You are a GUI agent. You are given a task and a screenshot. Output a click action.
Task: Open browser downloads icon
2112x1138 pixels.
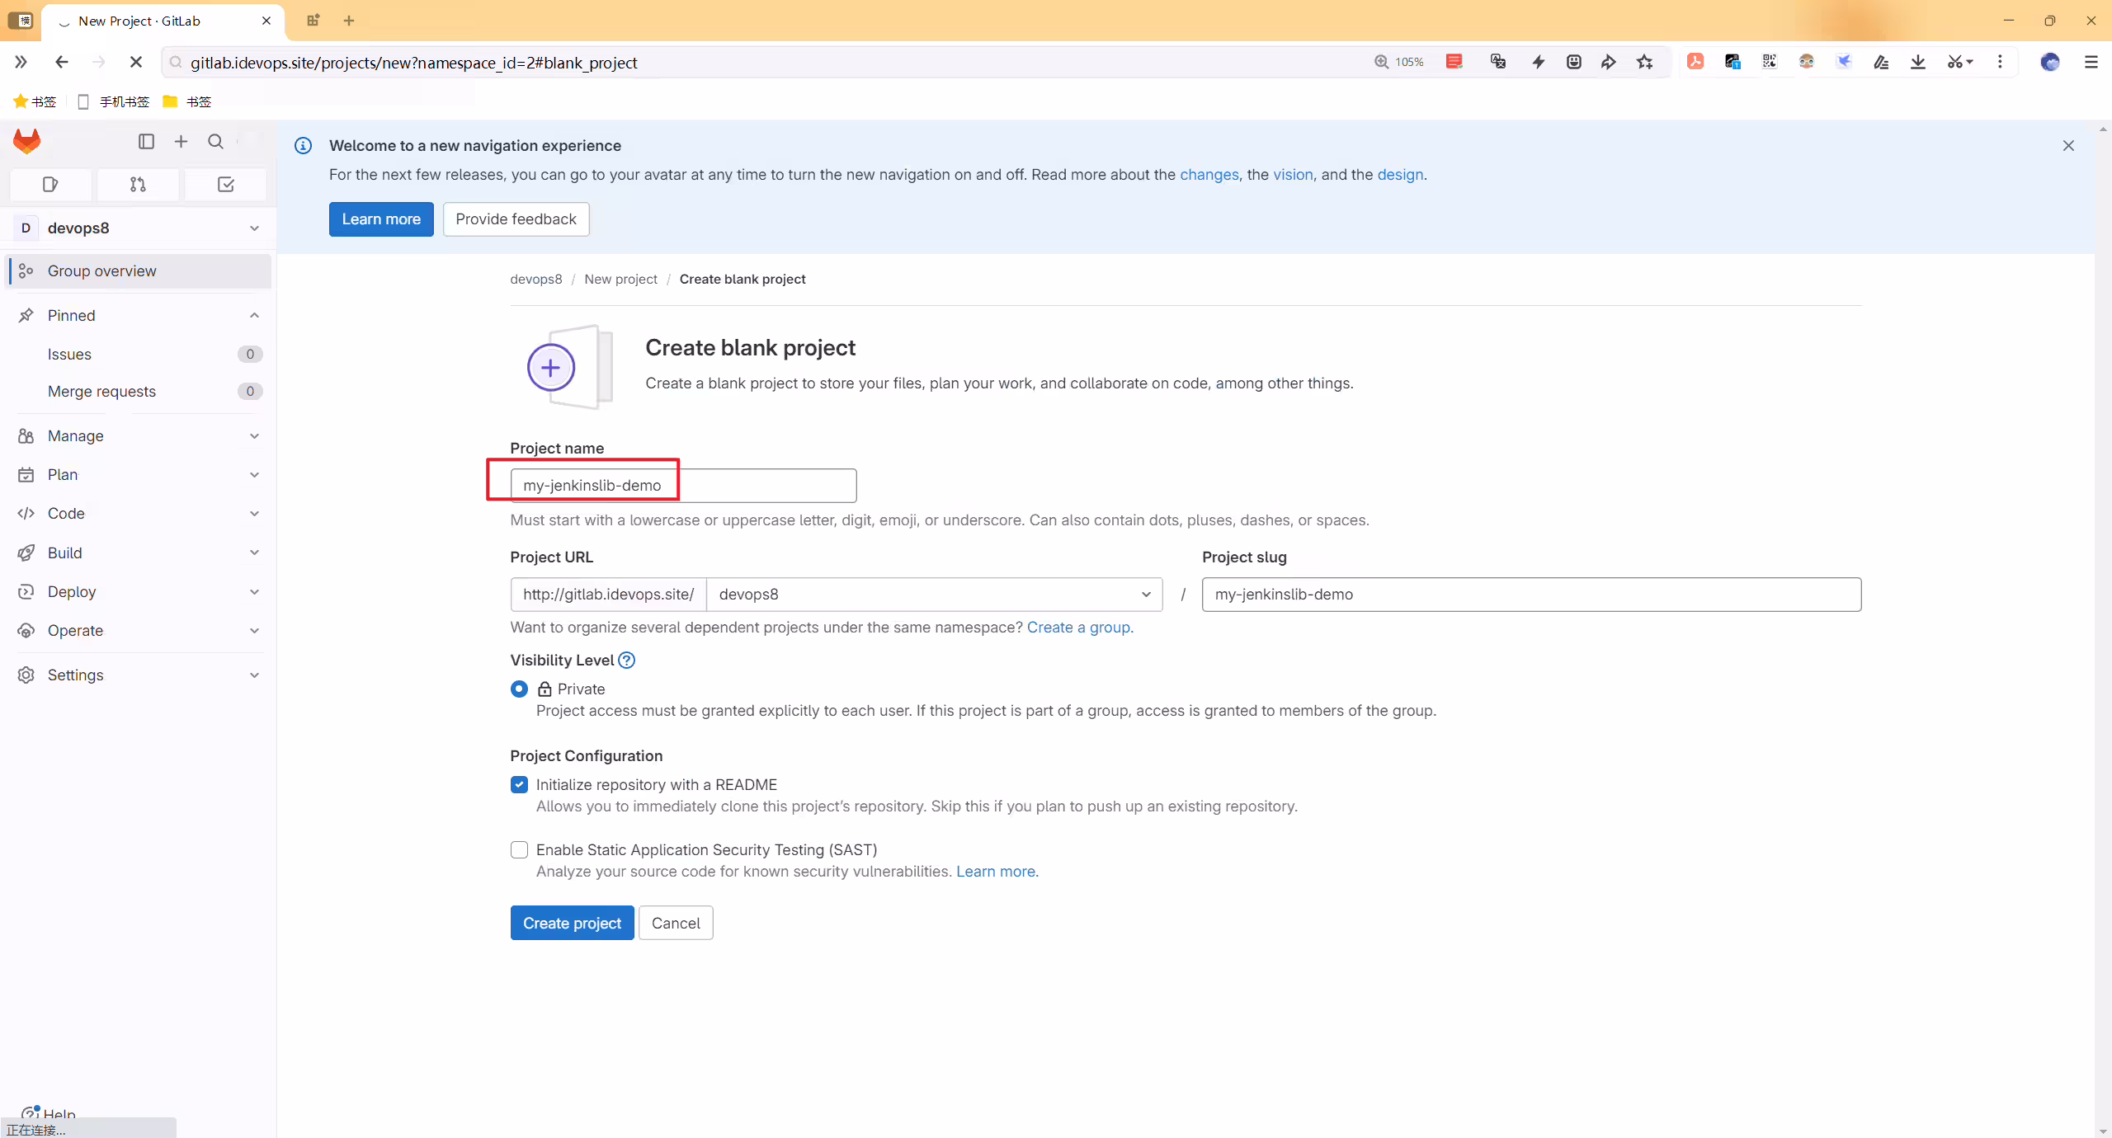tap(1918, 62)
